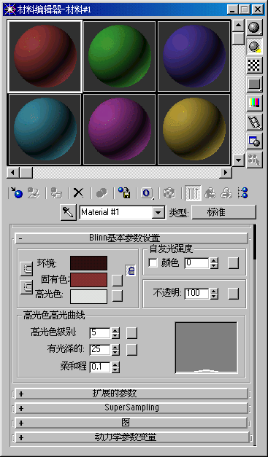Select the cyan sphere sample slot
The height and width of the screenshot is (457, 268).
[x=45, y=130]
